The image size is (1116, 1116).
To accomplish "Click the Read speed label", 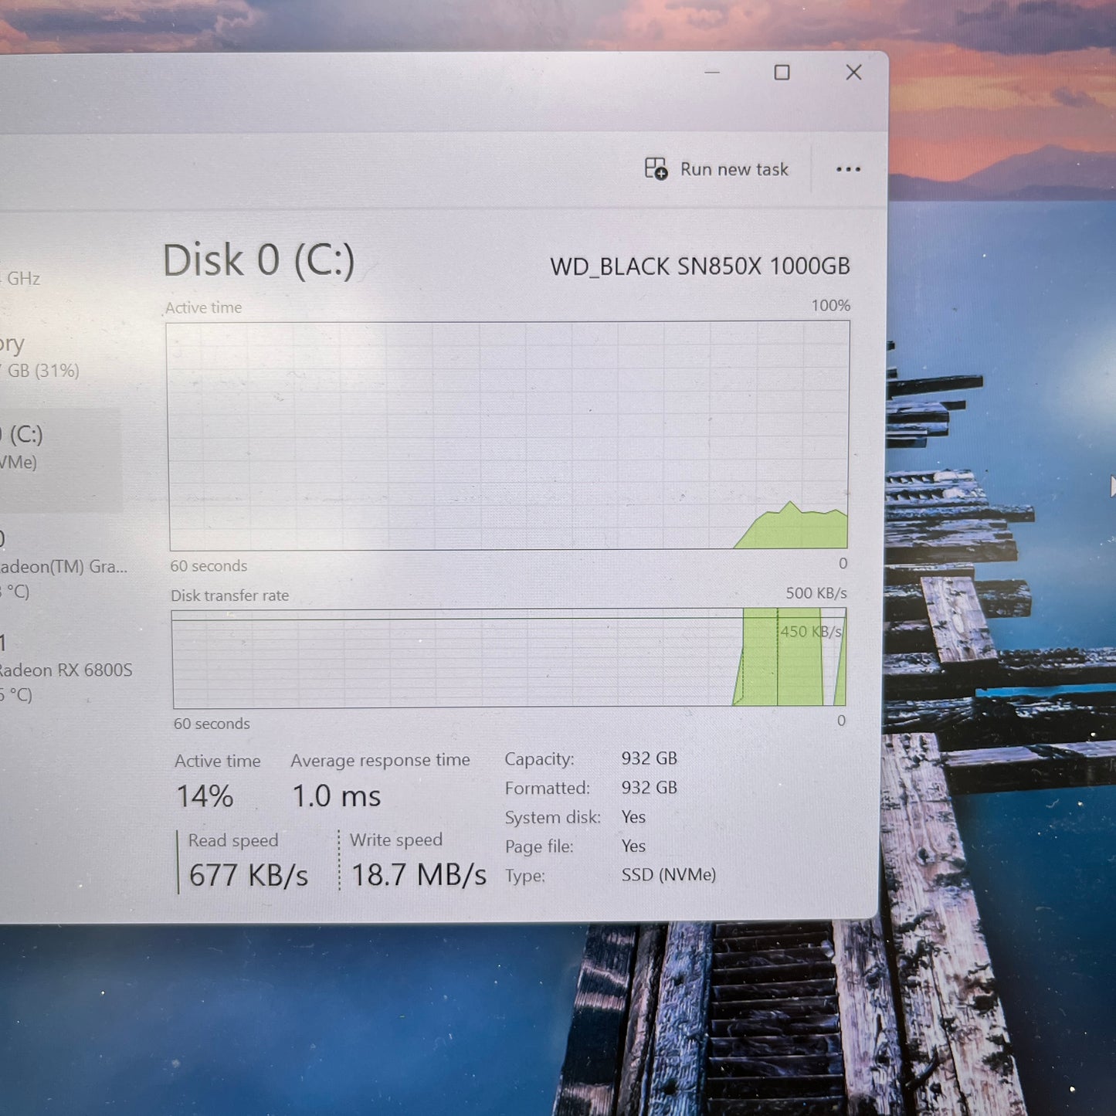I will 233,840.
